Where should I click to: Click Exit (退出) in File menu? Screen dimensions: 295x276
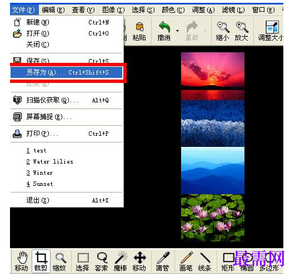tap(67, 200)
